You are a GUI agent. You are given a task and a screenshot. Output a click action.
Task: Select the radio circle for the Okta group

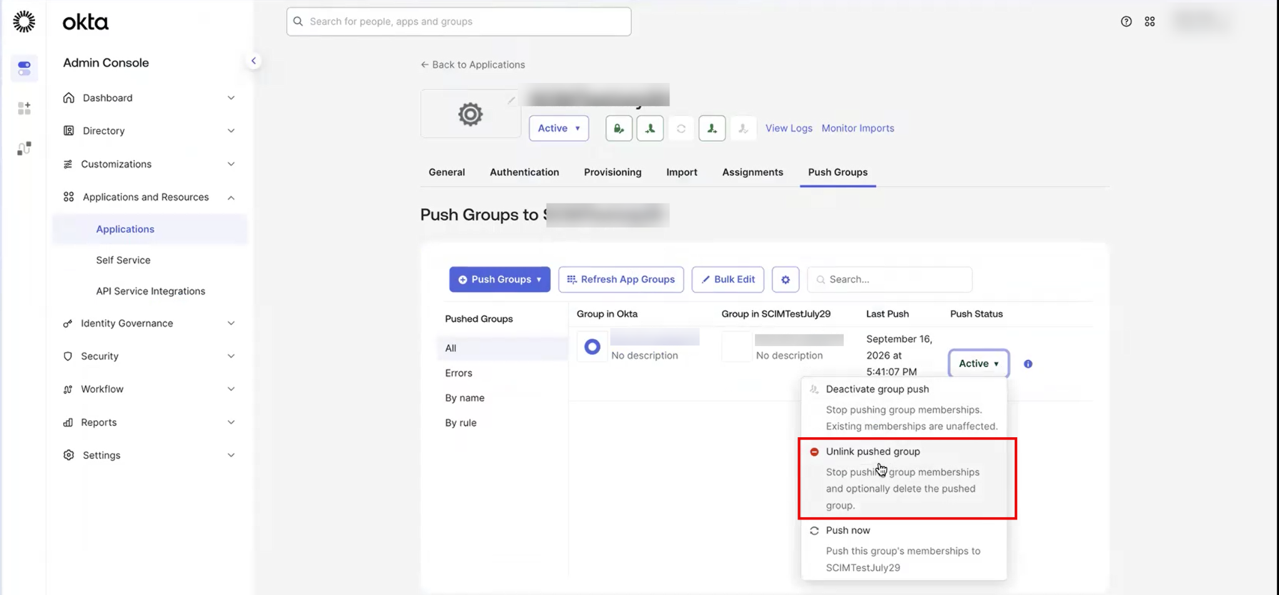tap(592, 346)
